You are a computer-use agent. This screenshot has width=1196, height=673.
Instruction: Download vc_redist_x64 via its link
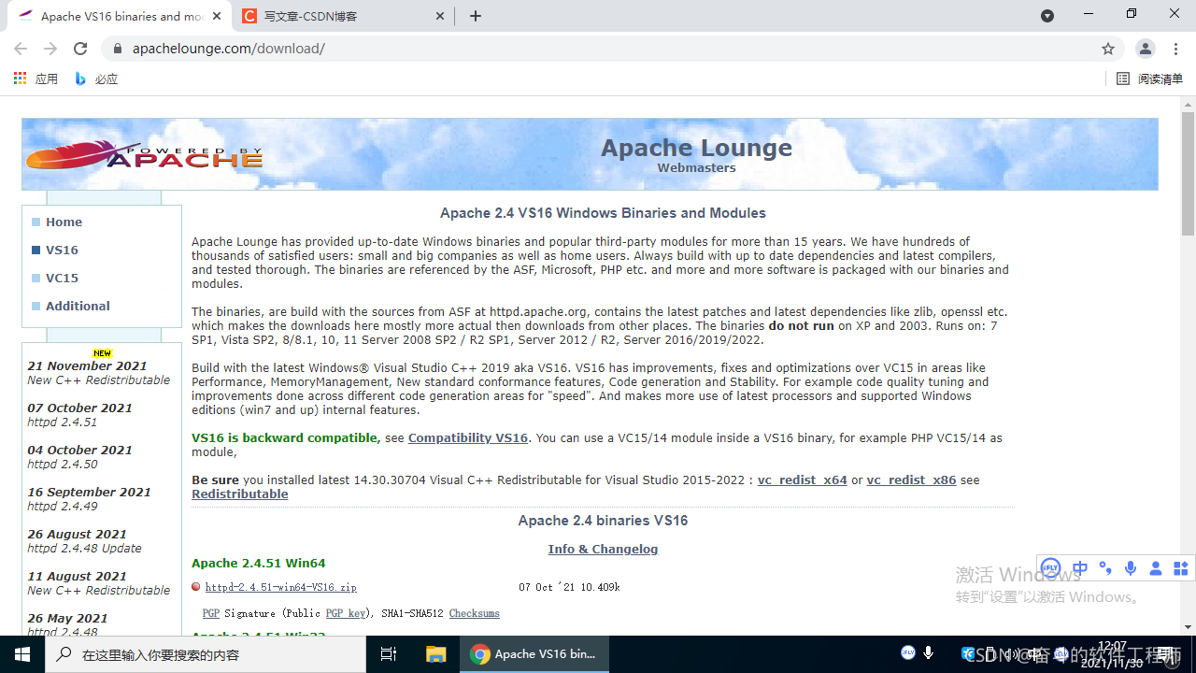(x=802, y=480)
